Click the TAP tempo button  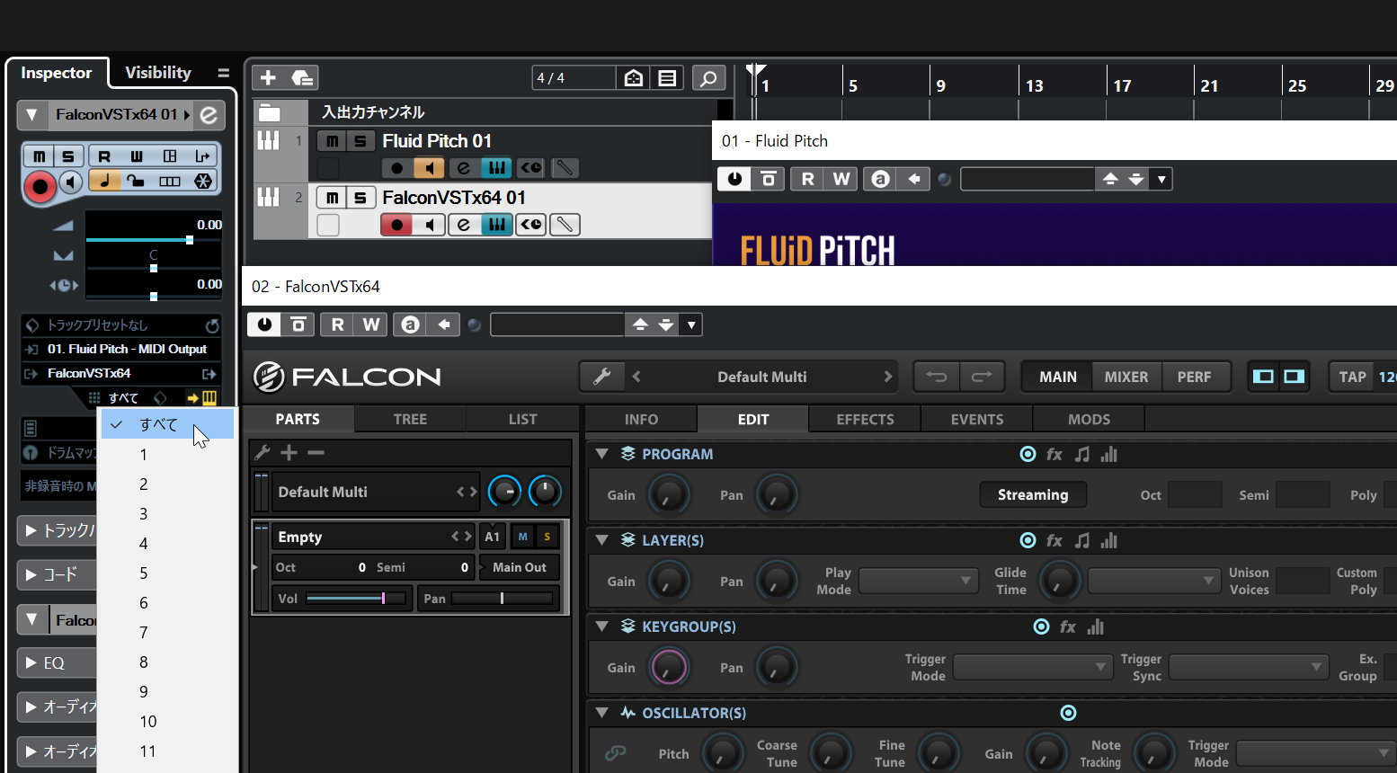1352,377
